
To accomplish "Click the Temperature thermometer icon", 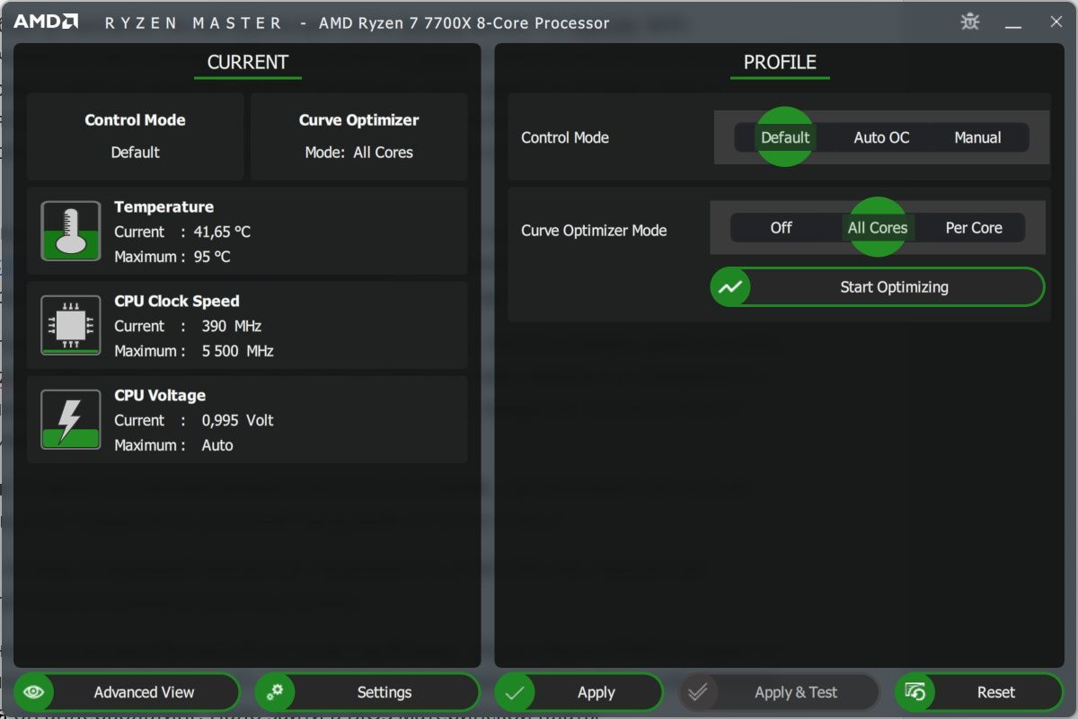I will (70, 231).
